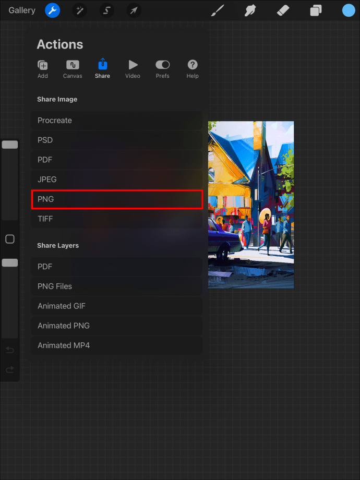Click the brush opacity slider handle
This screenshot has width=360, height=480.
(10, 262)
